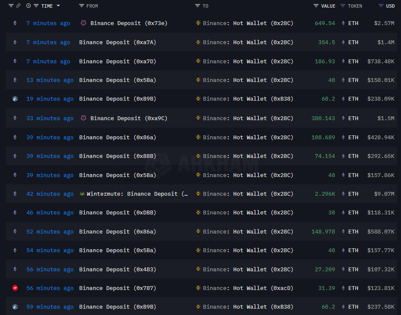The image size is (401, 315).
Task: Open sender Binance Deposit (0x483)
Action: 118,270
